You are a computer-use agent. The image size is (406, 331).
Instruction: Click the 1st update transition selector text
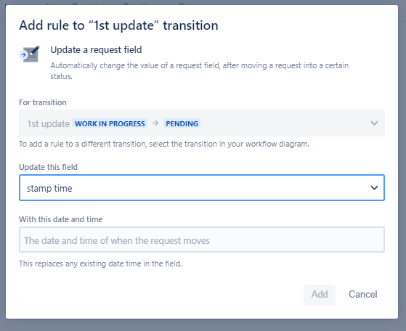point(49,123)
